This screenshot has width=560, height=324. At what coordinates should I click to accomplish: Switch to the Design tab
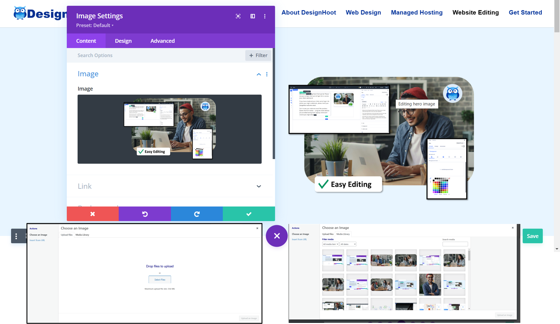click(x=123, y=41)
